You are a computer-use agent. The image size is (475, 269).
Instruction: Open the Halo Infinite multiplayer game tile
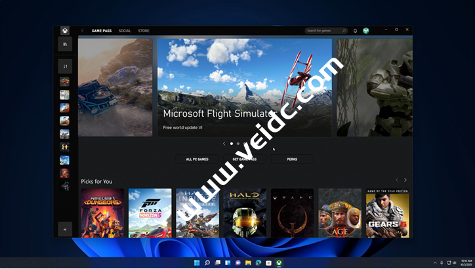click(197, 213)
